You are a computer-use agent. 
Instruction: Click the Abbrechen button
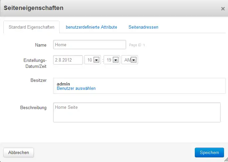tap(19, 153)
